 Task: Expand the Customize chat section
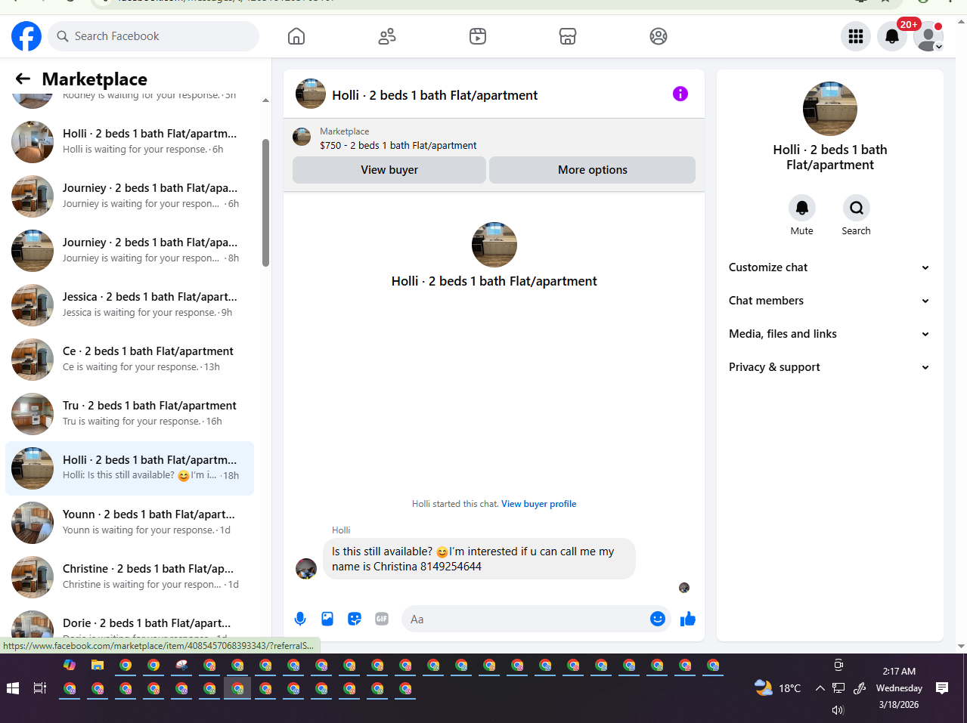tap(829, 267)
